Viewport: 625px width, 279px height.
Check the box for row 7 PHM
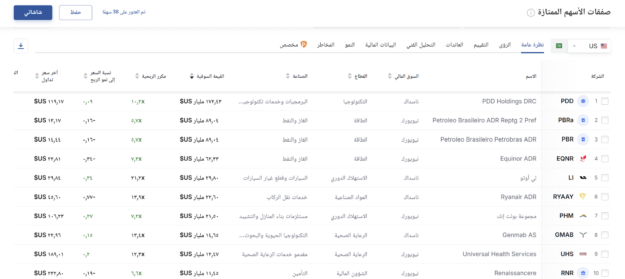605,216
